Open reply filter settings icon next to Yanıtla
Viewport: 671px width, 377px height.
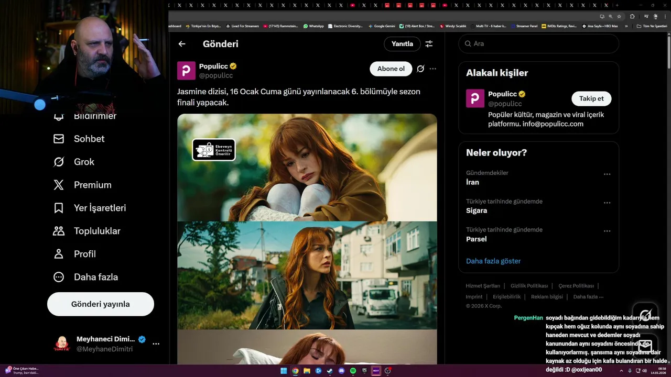coord(429,44)
